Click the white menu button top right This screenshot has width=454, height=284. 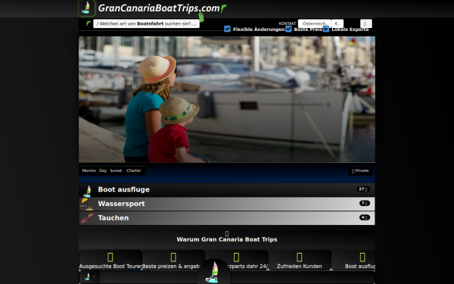click(366, 23)
